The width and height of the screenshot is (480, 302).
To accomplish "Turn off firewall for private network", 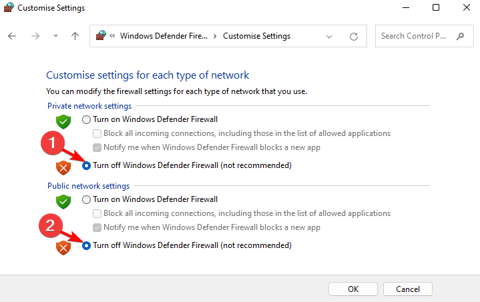I will 86,166.
